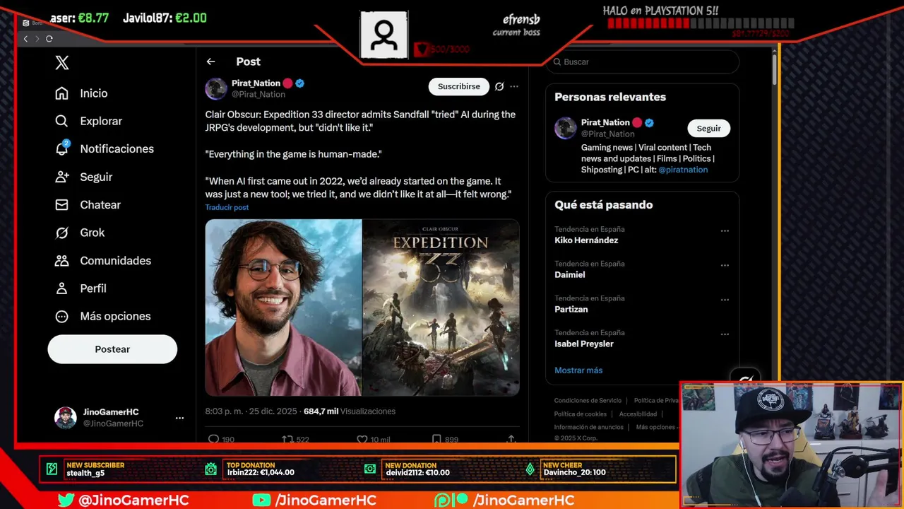
Task: Click the @JinoGamerHC Twitter bird icon in the overlay
Action: click(66, 500)
